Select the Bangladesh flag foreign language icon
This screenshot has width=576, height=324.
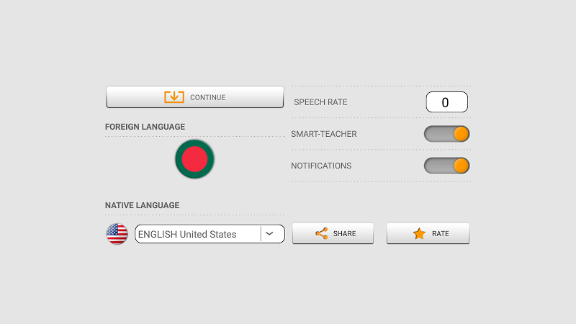pos(194,159)
